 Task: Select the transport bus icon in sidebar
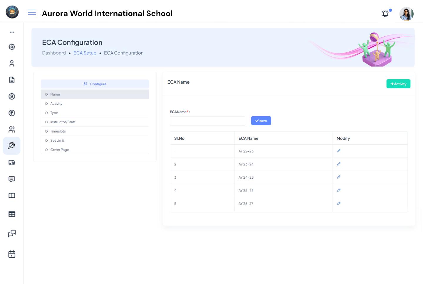[x=12, y=163]
